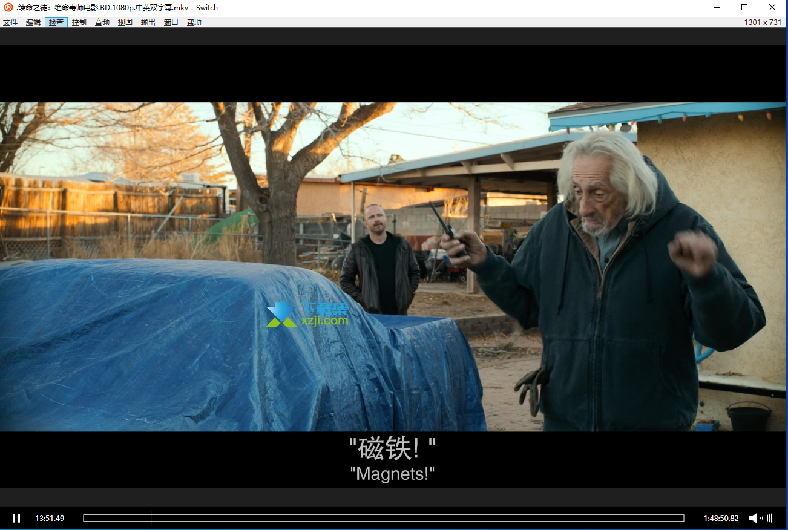Seek along the playback progress bar
The image size is (788, 530).
384,518
